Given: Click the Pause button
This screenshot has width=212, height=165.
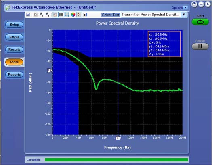Looking at the screenshot, I should coord(200,46).
